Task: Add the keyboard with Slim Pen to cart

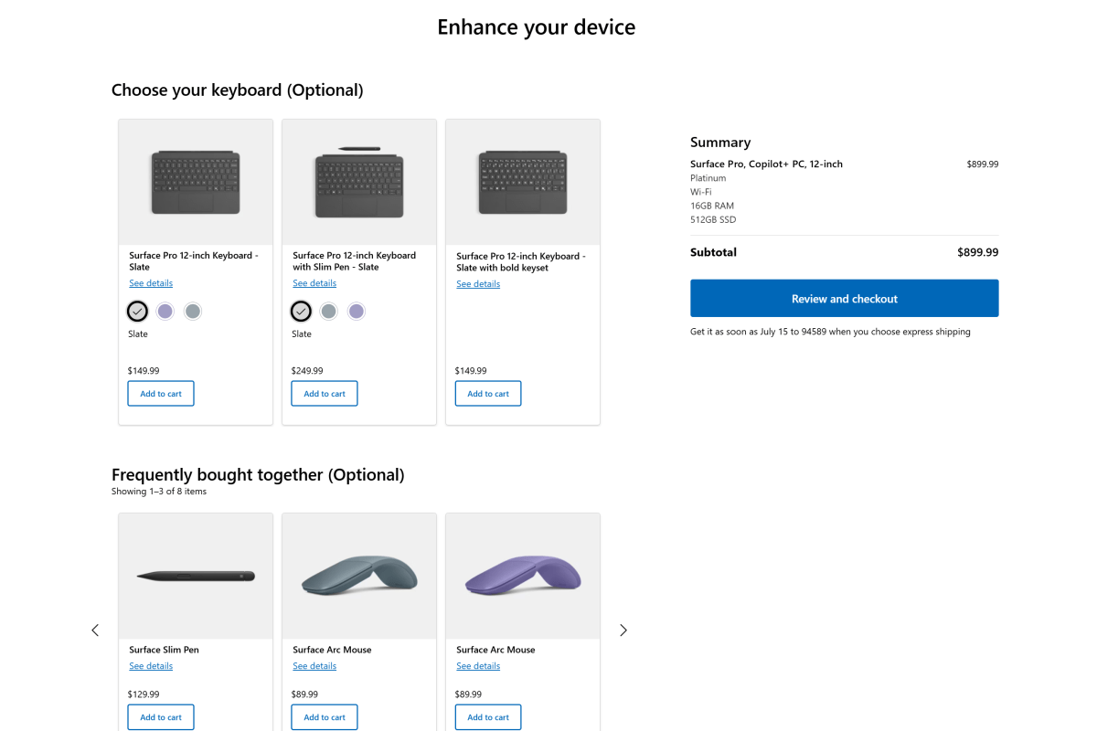Action: (x=324, y=393)
